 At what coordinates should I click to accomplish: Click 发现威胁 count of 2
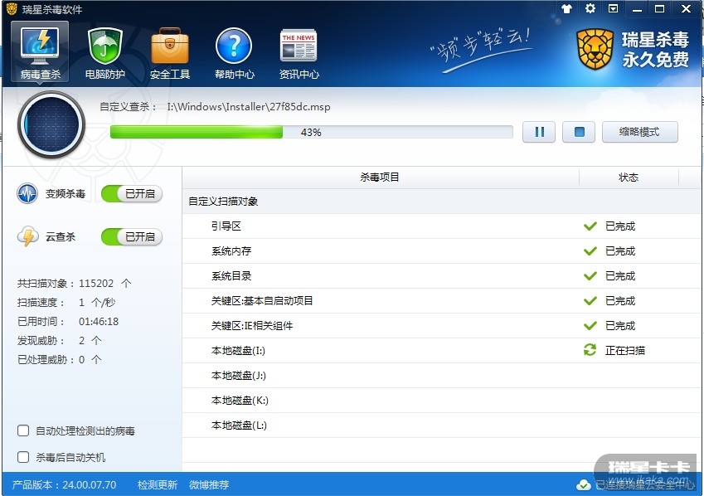[82, 341]
